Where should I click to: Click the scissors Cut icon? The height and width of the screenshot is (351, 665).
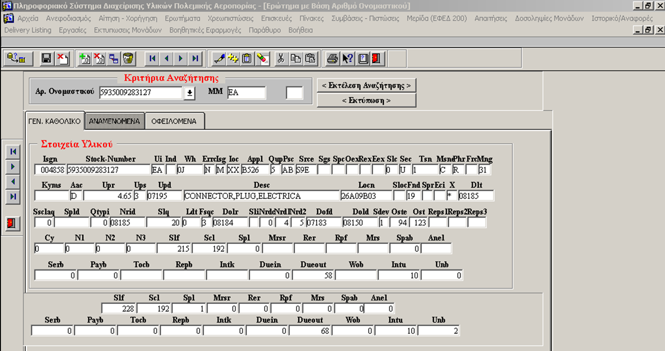point(280,58)
